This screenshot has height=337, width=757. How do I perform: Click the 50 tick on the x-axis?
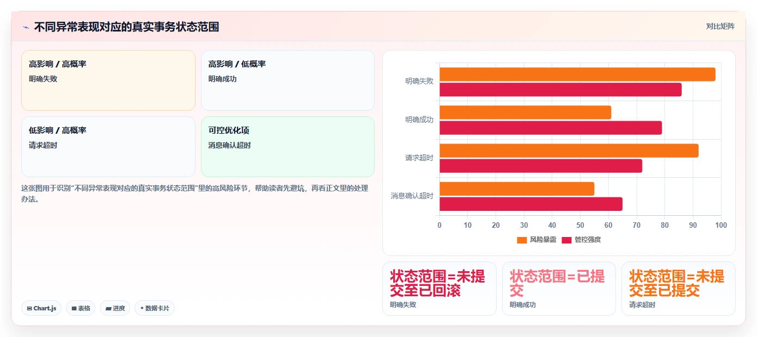pyautogui.click(x=580, y=226)
